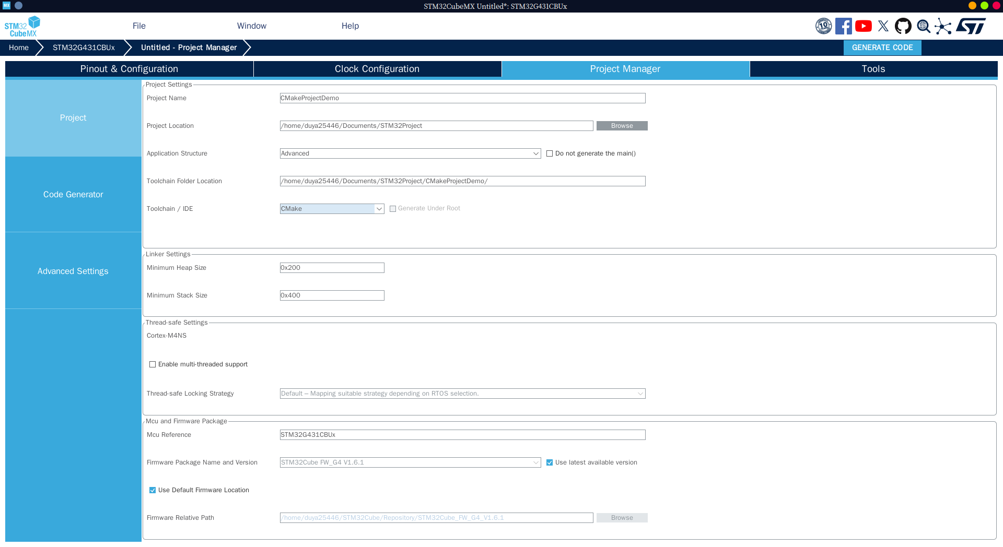
Task: Click the Mcu Reference field
Action: coord(462,435)
